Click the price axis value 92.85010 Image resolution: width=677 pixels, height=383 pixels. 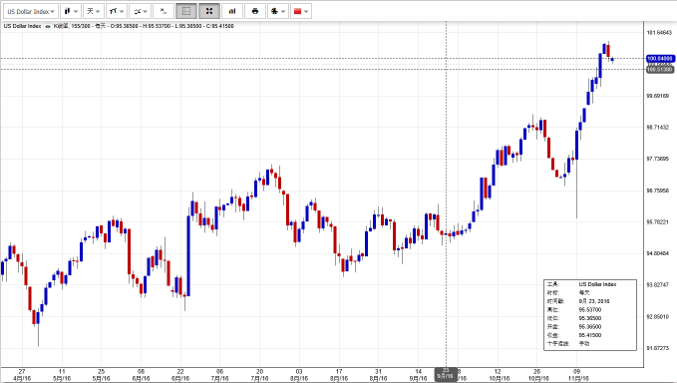point(659,316)
